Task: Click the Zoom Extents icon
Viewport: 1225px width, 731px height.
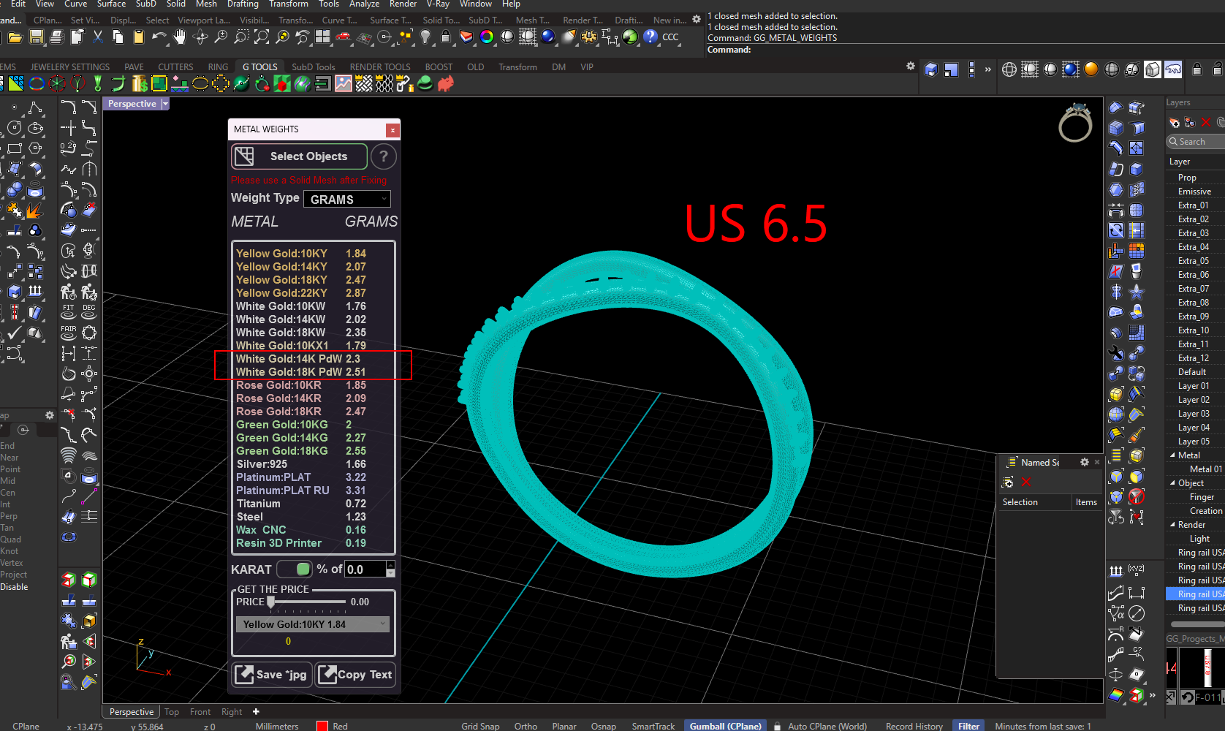Action: click(262, 37)
